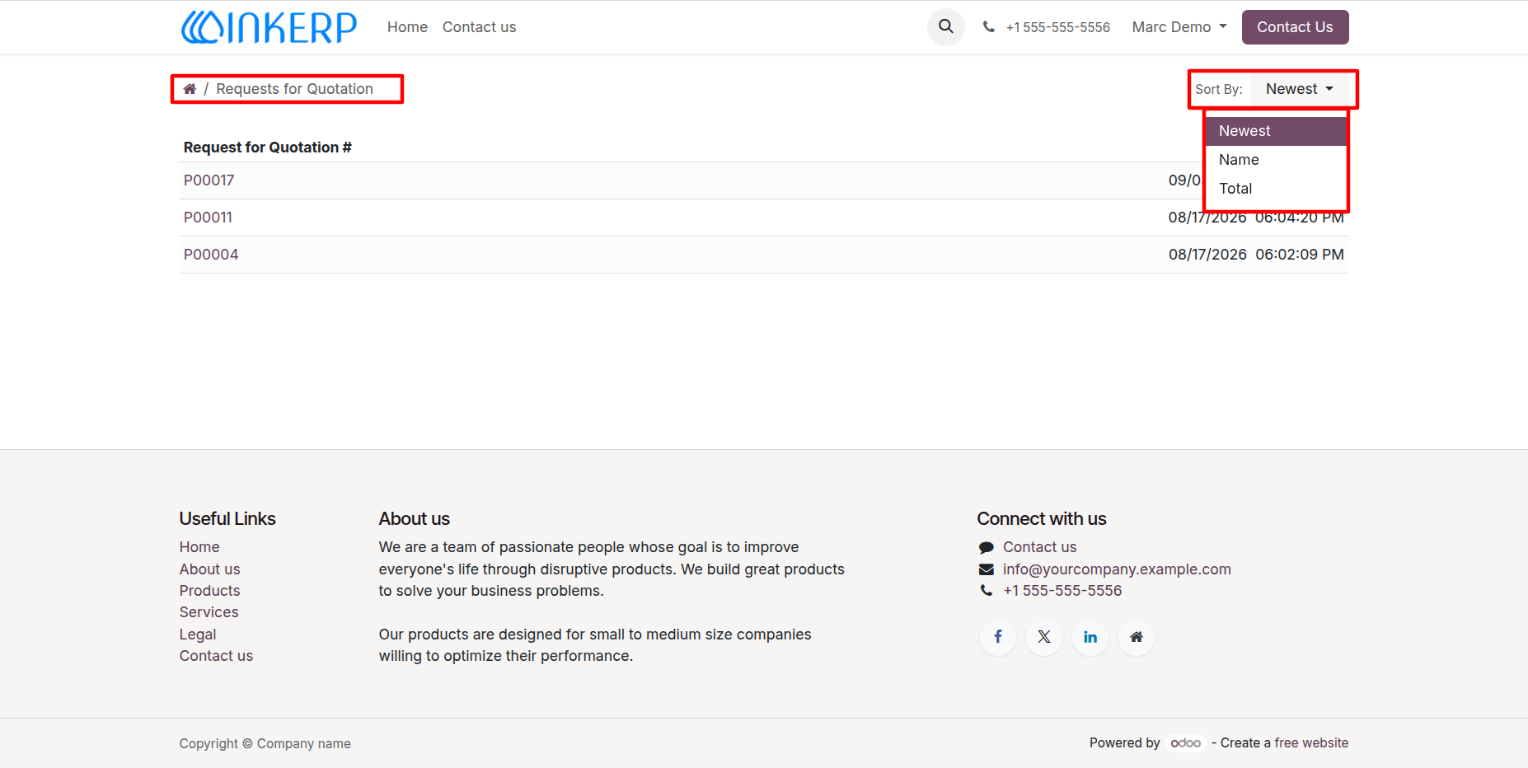Click the purple Contact Us button
Image resolution: width=1528 pixels, height=768 pixels.
(1295, 27)
